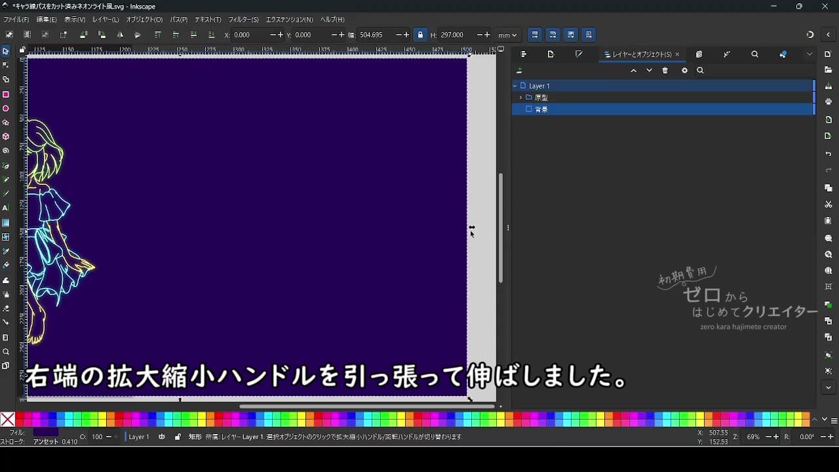This screenshot has height=472, width=839.
Task: Select the Rectangle tool in the toolbox
Action: (6, 94)
